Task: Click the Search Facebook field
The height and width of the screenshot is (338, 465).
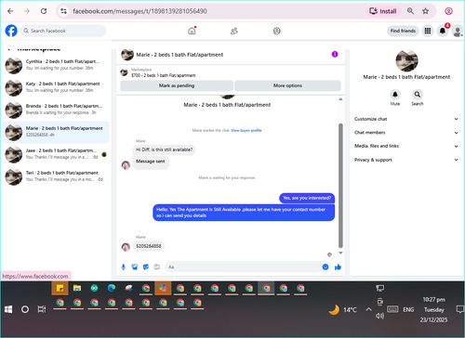Action: pyautogui.click(x=63, y=31)
